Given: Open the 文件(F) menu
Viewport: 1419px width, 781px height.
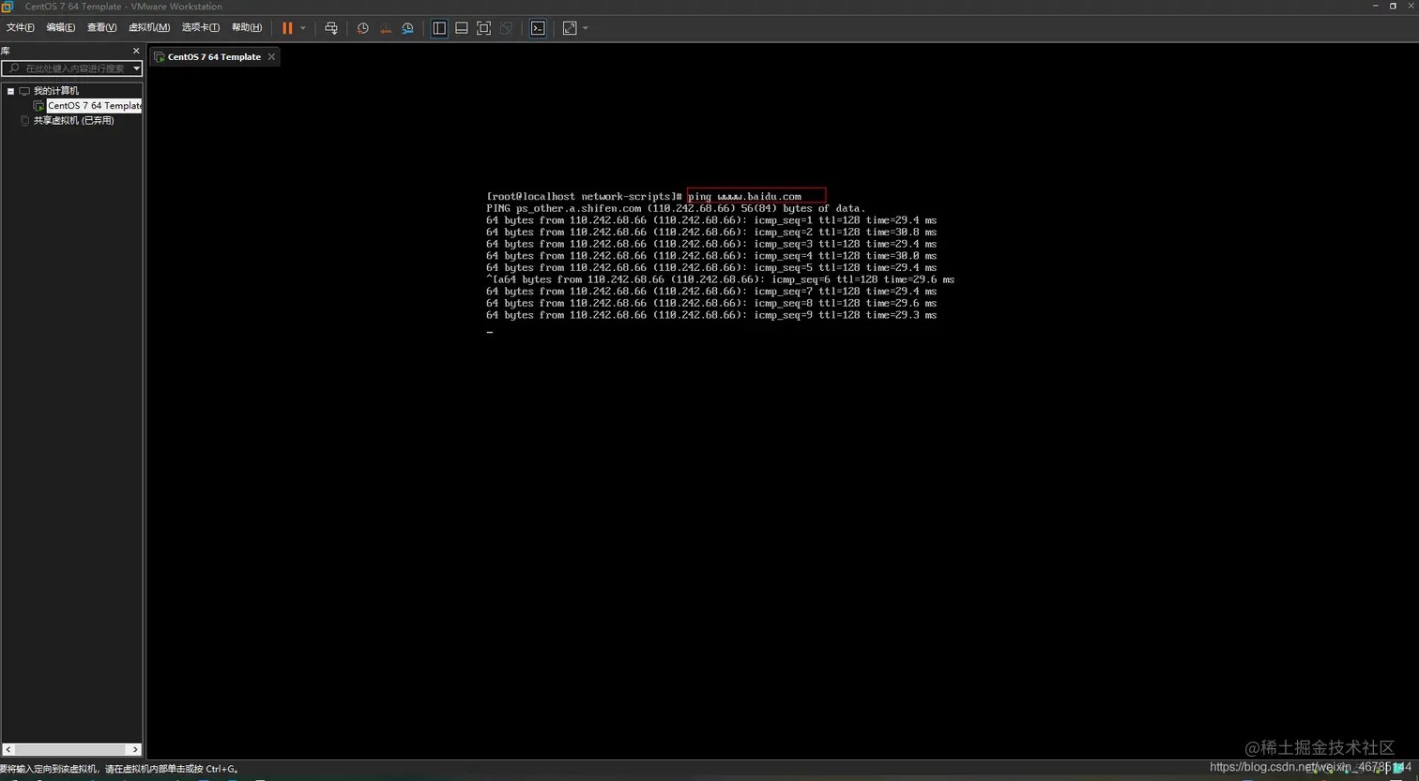Looking at the screenshot, I should coord(21,28).
